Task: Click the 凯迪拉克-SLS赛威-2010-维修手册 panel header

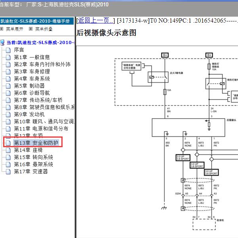Action: (37, 21)
